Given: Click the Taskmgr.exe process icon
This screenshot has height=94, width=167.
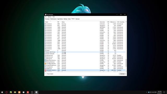Looking at the screenshot, I should (x=45, y=58).
